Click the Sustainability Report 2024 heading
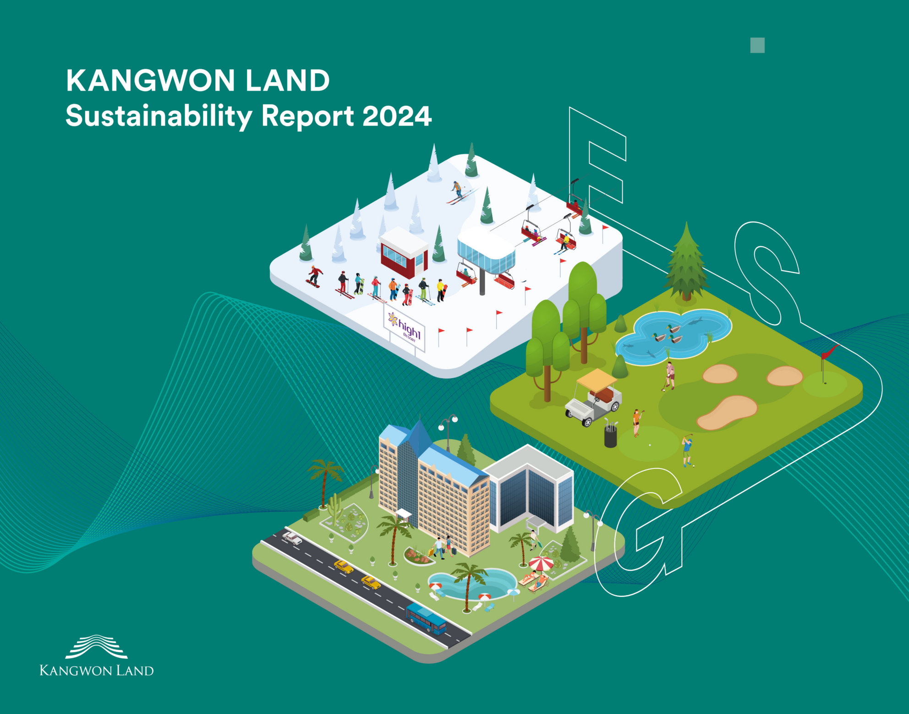Image resolution: width=909 pixels, height=714 pixels. point(248,116)
